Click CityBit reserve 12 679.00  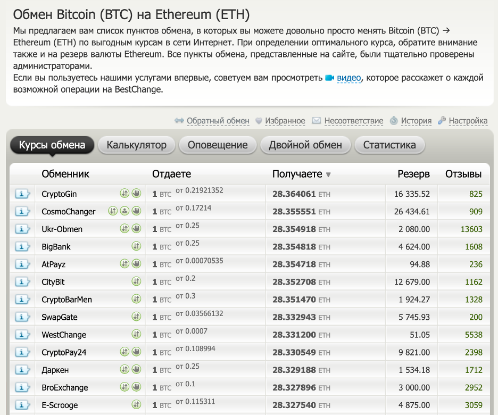pyautogui.click(x=412, y=282)
